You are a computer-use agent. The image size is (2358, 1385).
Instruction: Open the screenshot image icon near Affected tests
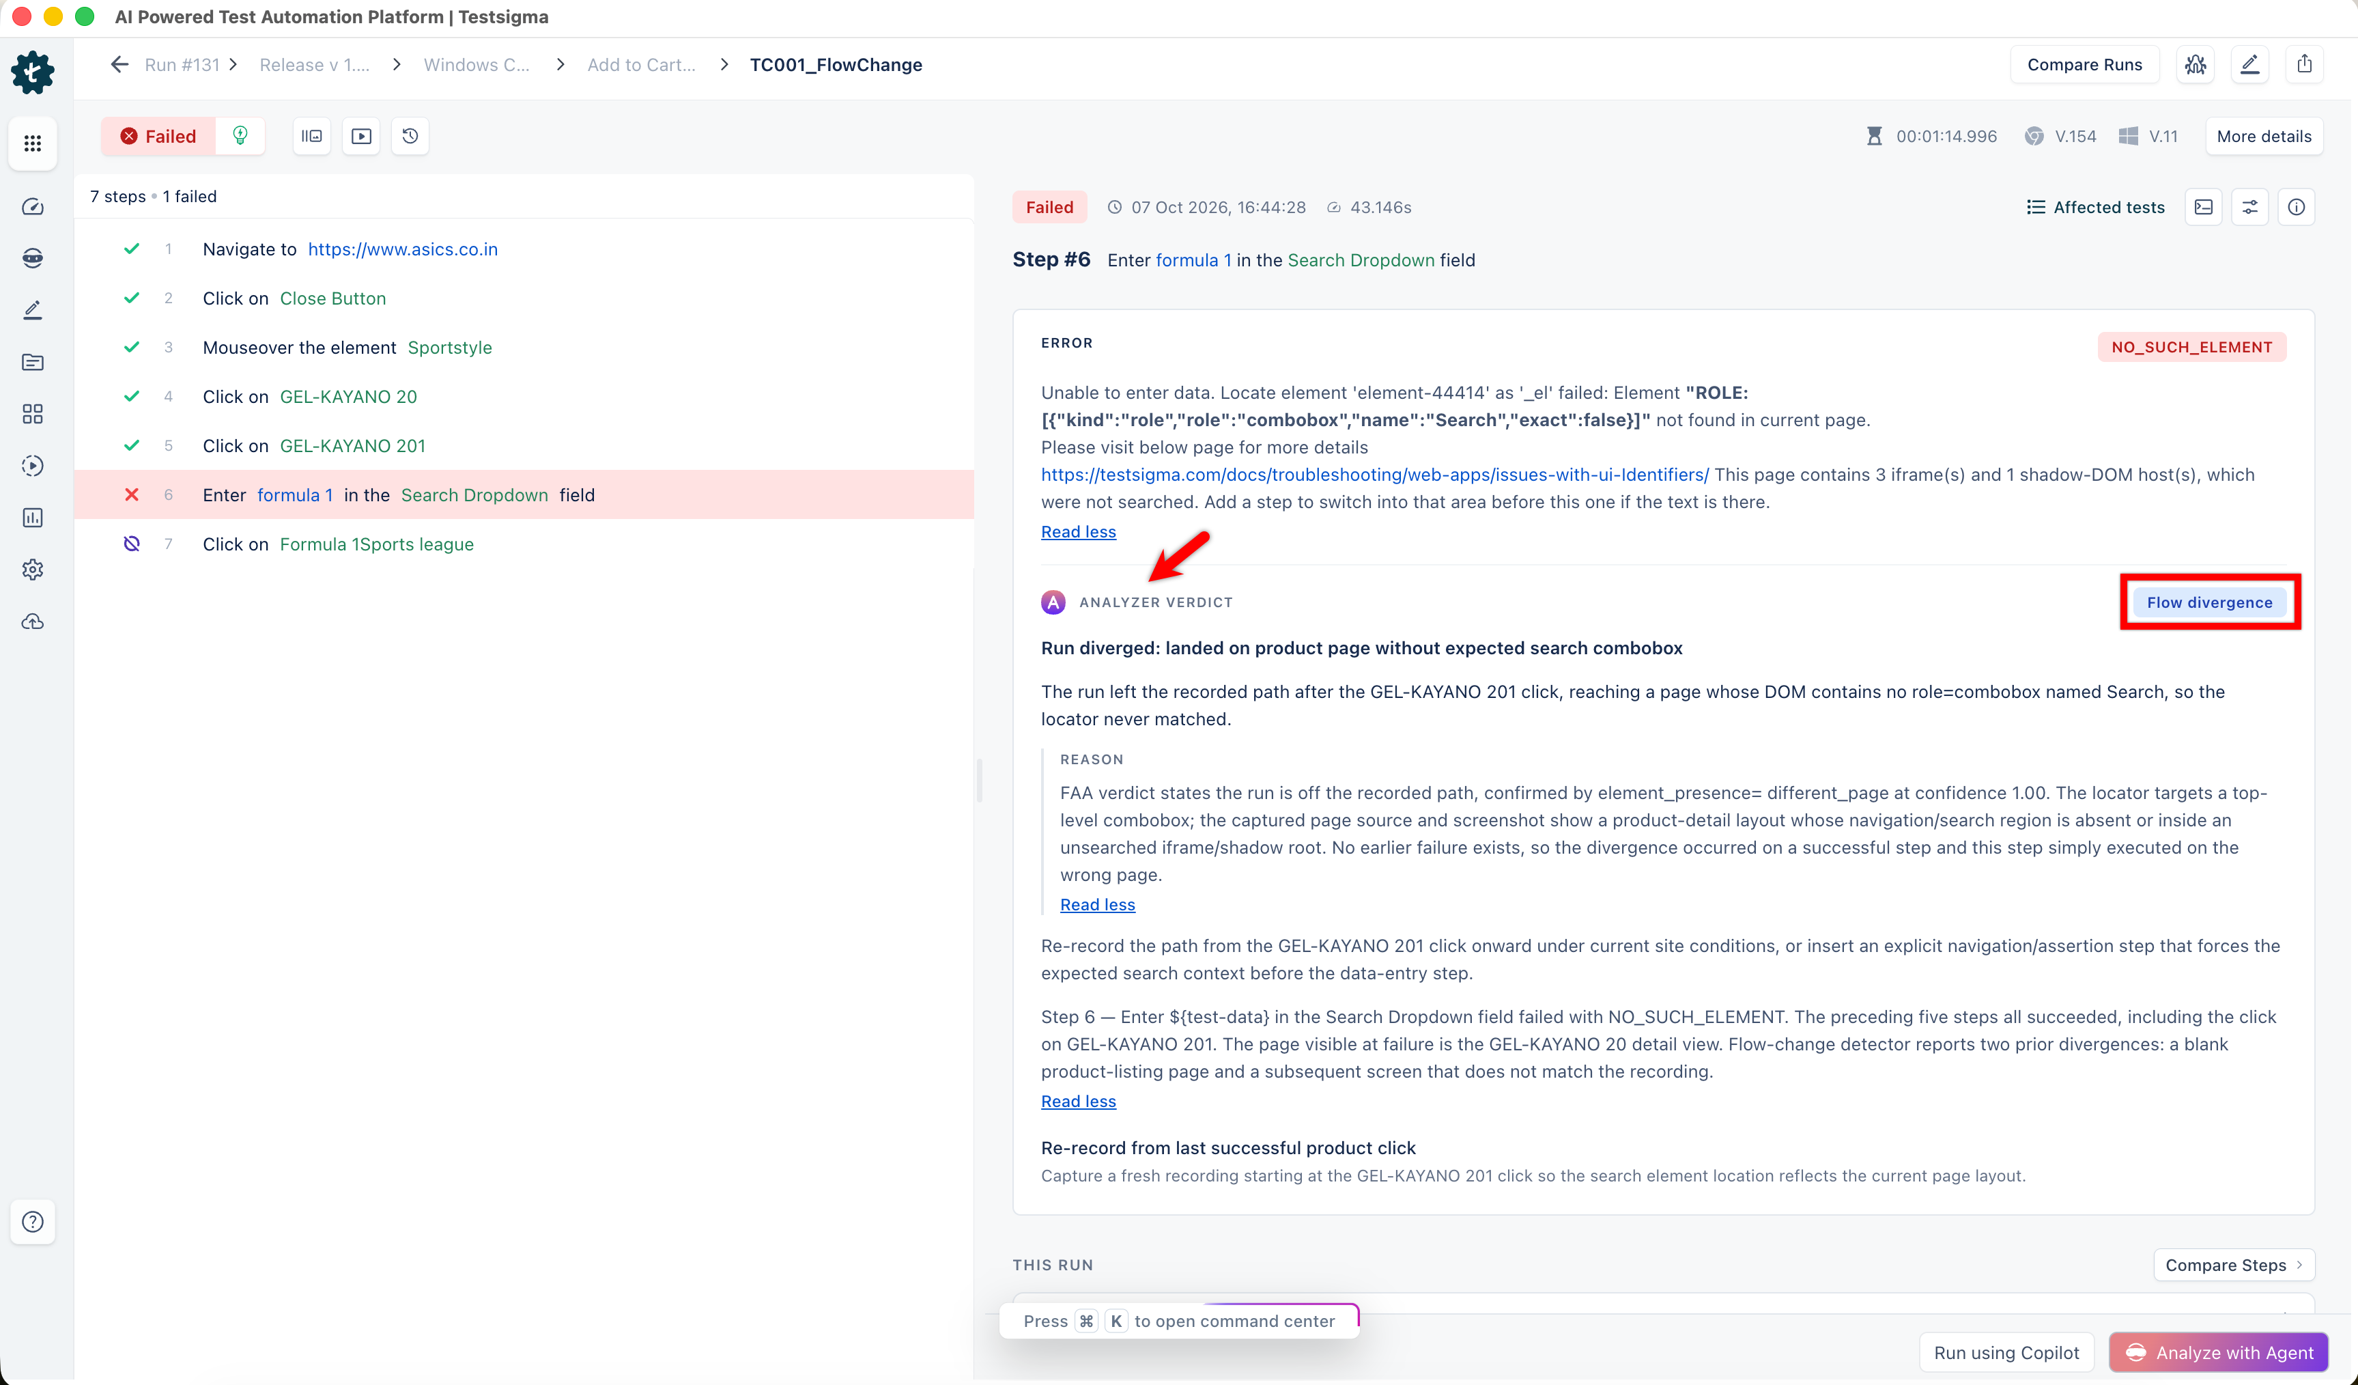[2204, 207]
